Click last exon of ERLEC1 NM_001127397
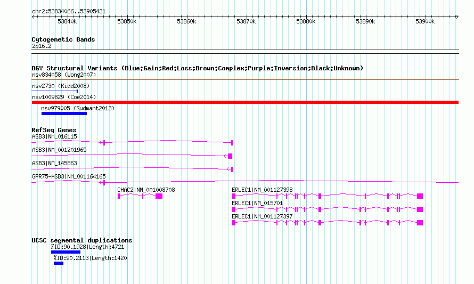This screenshot has width=474, height=284. tap(420, 223)
